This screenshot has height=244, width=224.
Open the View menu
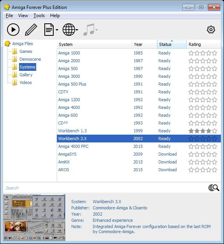click(23, 16)
